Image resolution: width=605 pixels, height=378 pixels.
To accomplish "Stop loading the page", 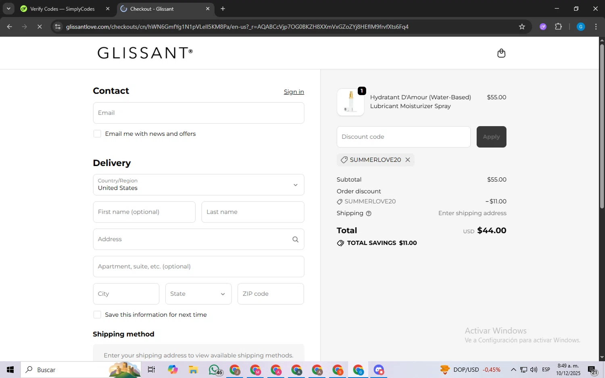I will click(40, 27).
